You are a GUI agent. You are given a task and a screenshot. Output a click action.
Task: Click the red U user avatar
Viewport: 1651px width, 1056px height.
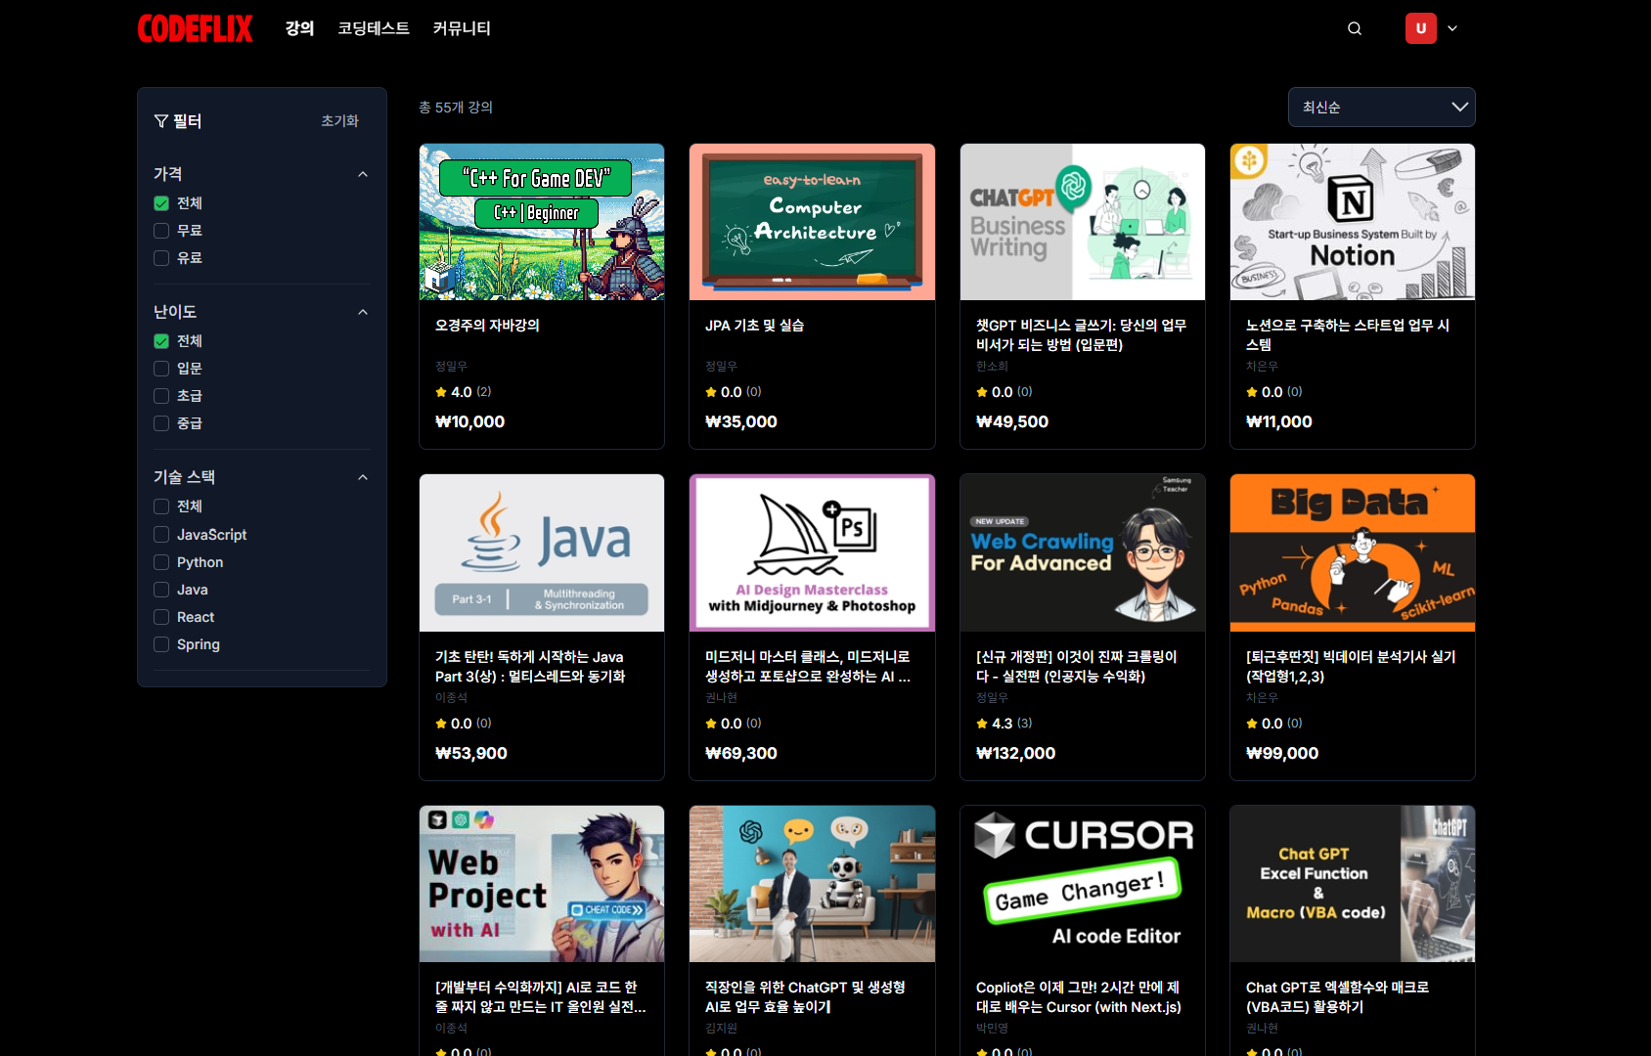point(1421,28)
